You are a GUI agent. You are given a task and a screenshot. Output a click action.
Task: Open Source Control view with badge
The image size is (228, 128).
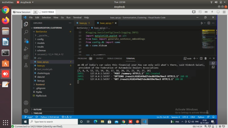click(x=26, y=40)
